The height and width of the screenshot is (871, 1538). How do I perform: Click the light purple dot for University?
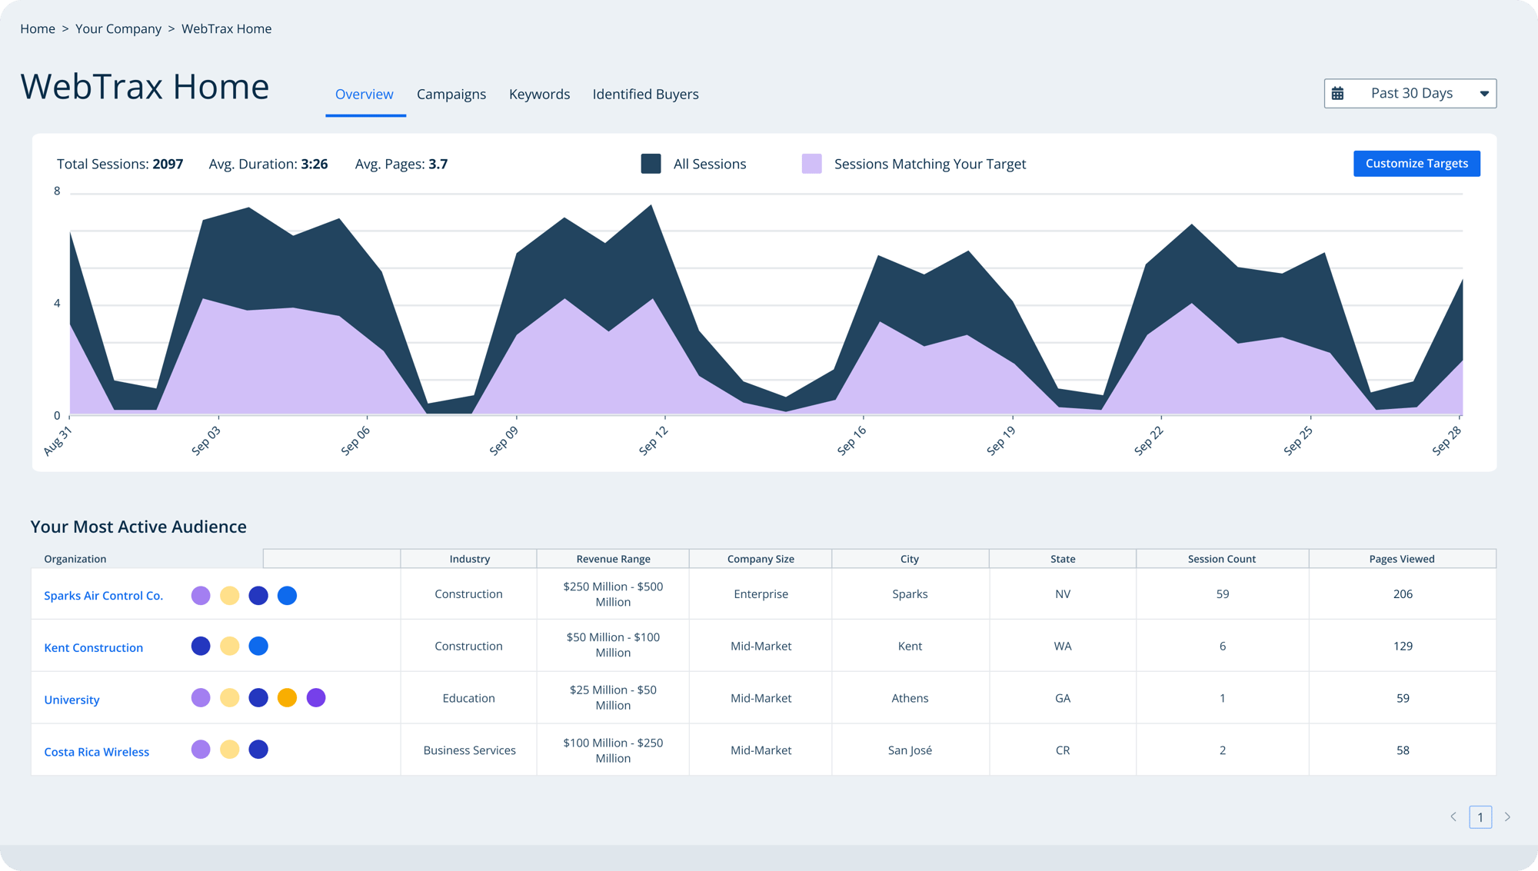pyautogui.click(x=201, y=697)
